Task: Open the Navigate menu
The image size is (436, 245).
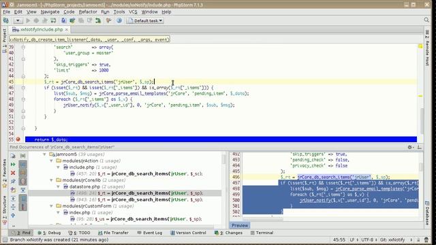Action: coord(50,12)
